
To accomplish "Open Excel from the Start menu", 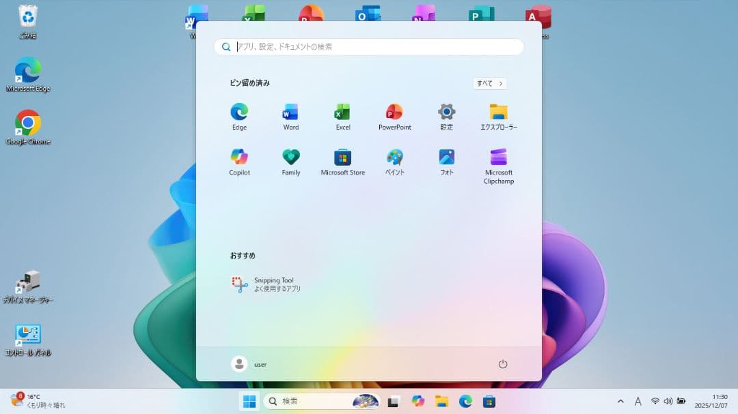I will [342, 115].
